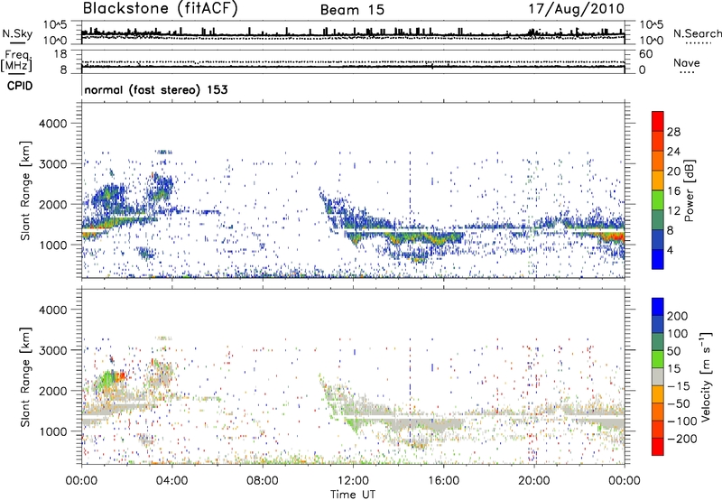Click red Velocity segment below -200
Image resolution: width=722 pixels, height=500 pixels.
click(658, 447)
